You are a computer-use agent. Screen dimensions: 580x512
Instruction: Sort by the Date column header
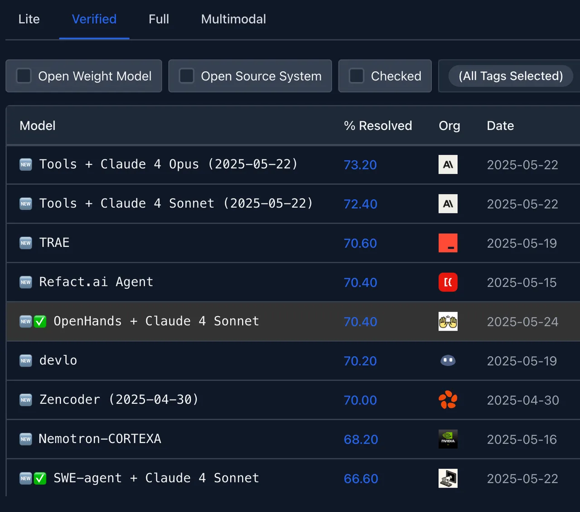[500, 126]
